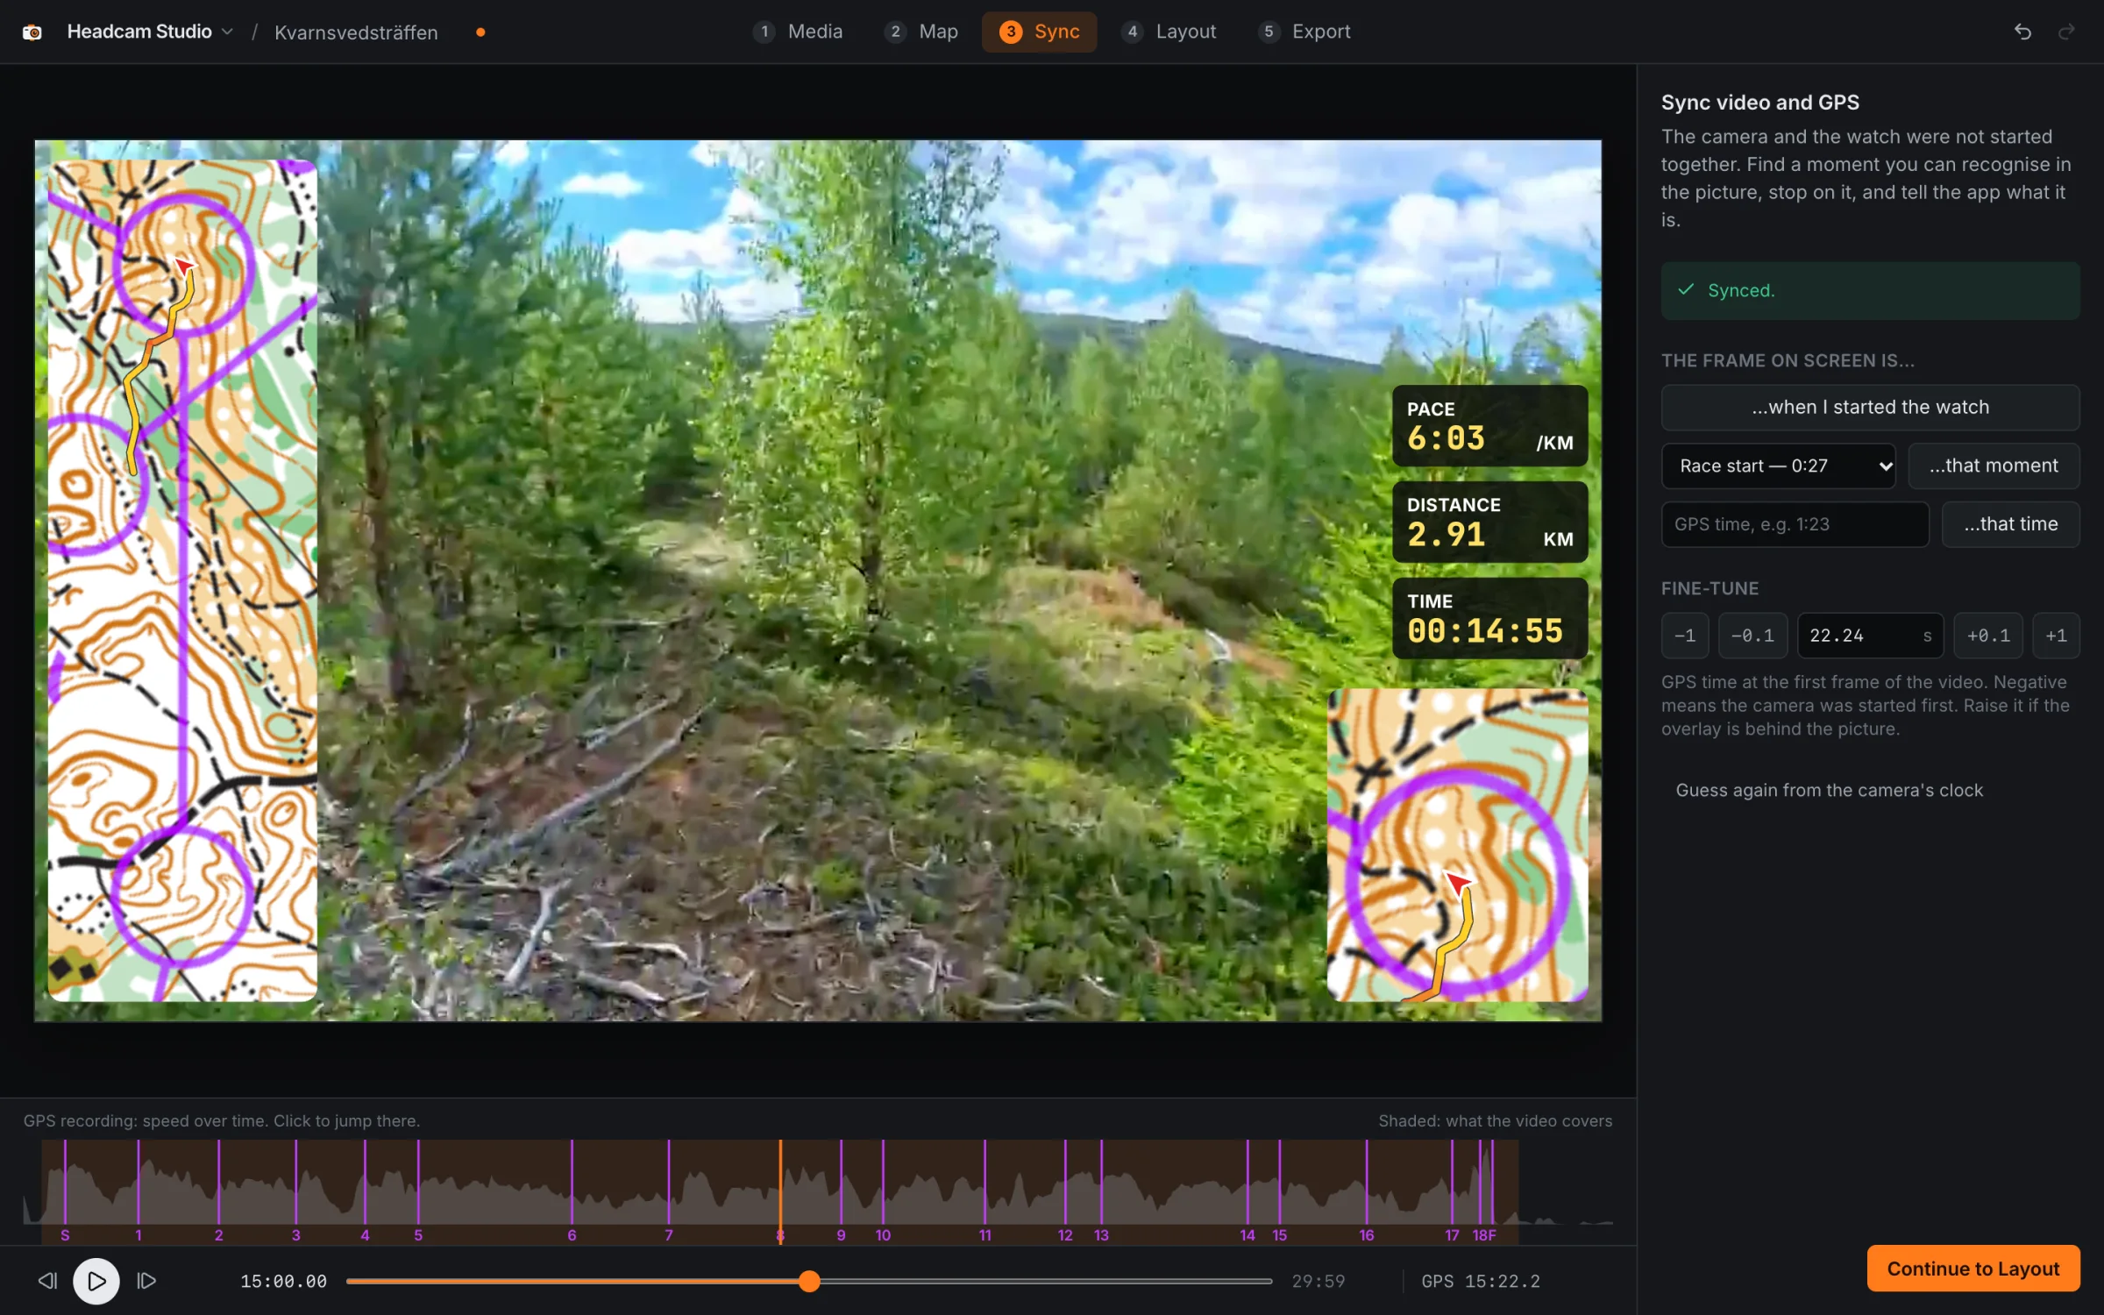Click the video scrubber slider handle

[x=809, y=1281]
